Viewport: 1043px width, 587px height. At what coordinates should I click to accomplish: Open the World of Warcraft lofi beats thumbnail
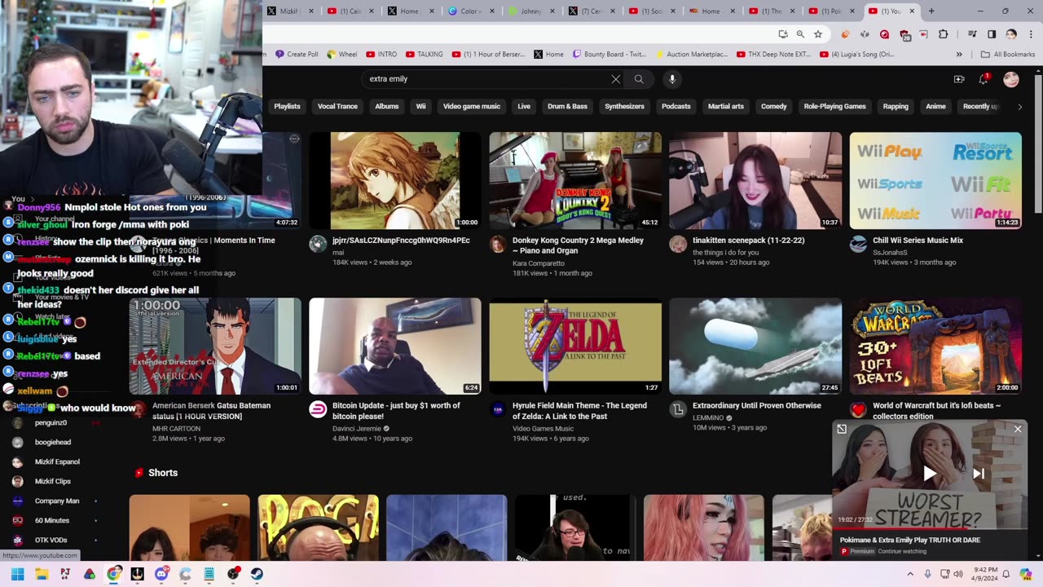point(935,346)
